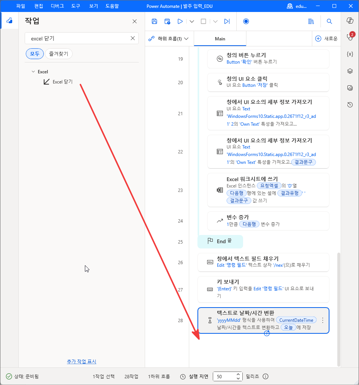The width and height of the screenshot is (359, 385).
Task: Expand the 하위 흐름(1) dropdown
Action: pyautogui.click(x=169, y=39)
